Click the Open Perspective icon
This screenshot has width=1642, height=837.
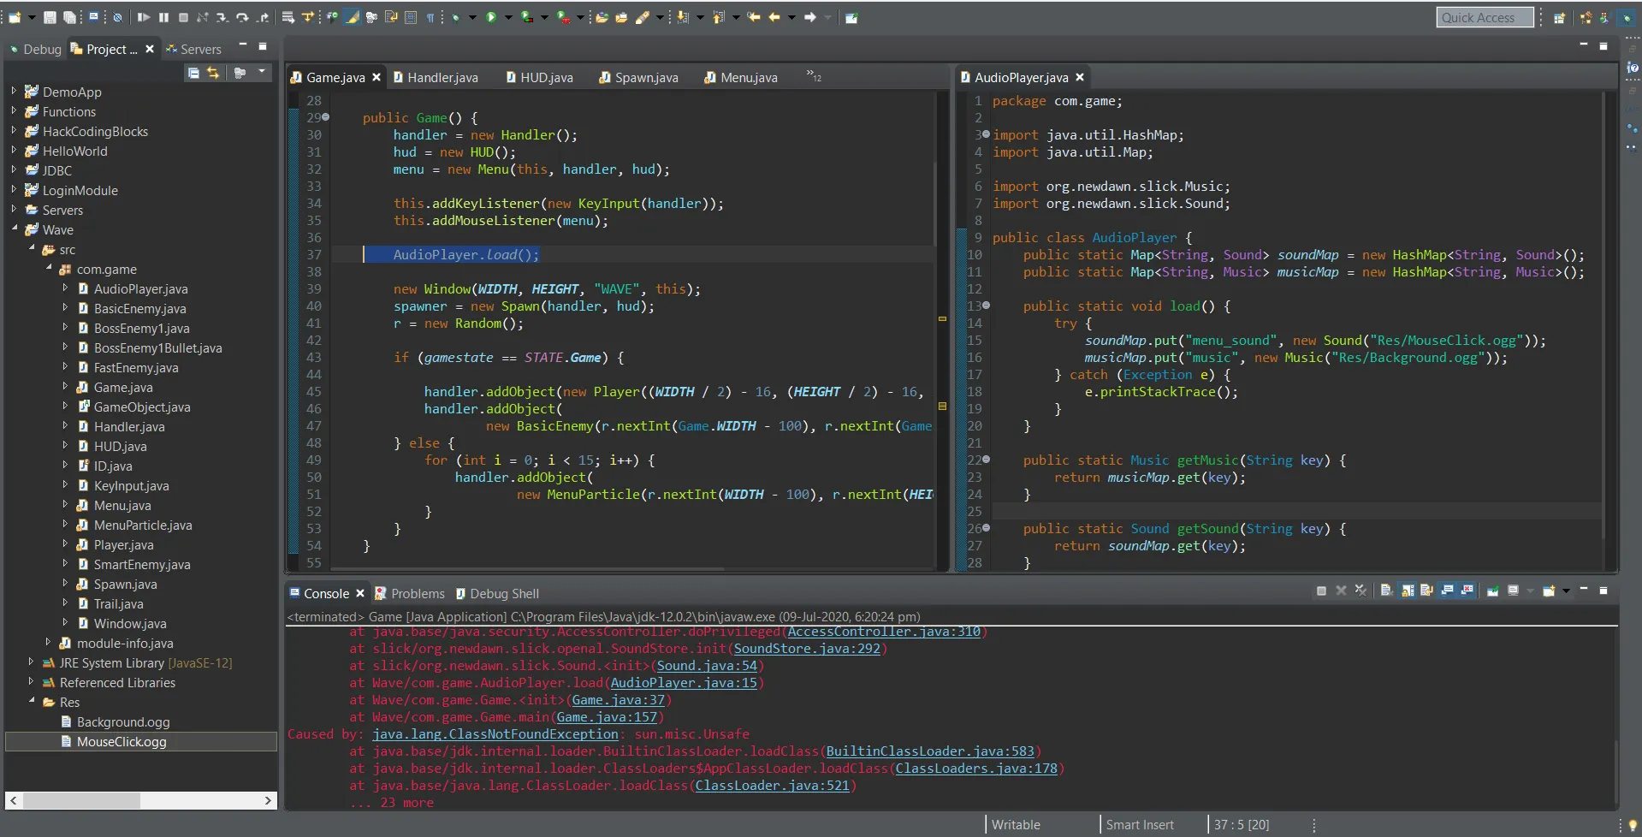click(1559, 18)
